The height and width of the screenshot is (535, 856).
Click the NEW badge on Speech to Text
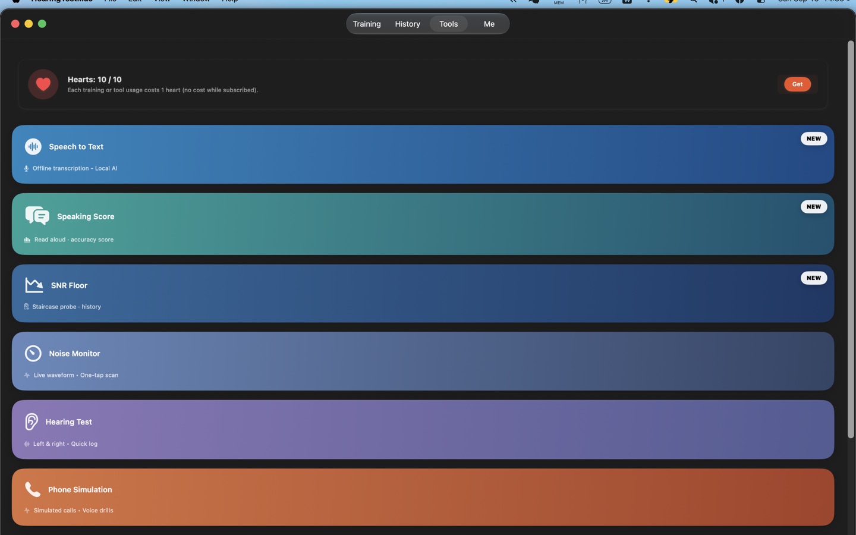[x=814, y=139]
